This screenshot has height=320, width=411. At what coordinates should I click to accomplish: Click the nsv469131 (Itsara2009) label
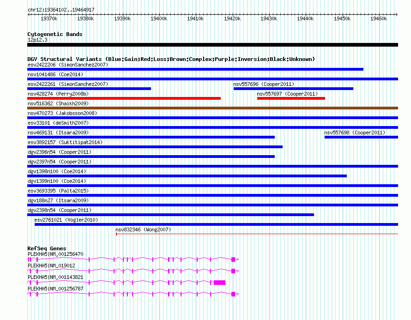[x=58, y=133]
